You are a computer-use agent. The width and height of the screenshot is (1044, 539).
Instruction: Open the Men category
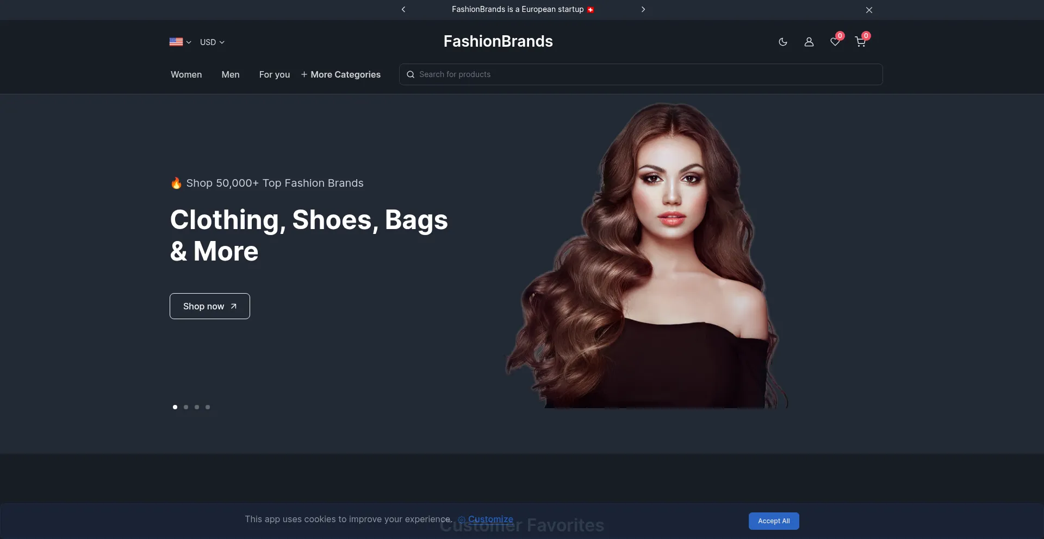(231, 74)
